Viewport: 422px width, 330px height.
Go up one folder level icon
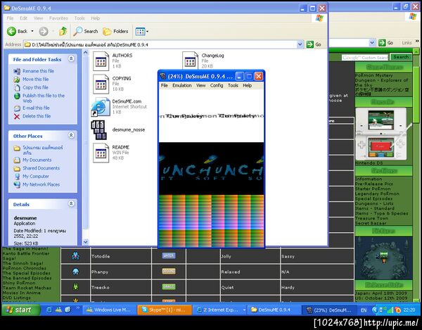point(63,31)
